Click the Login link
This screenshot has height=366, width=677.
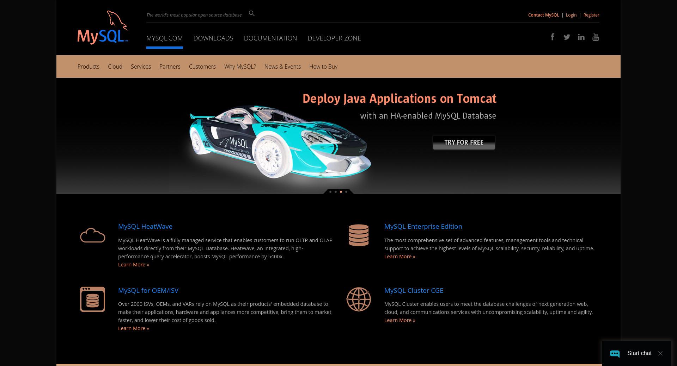pos(571,15)
